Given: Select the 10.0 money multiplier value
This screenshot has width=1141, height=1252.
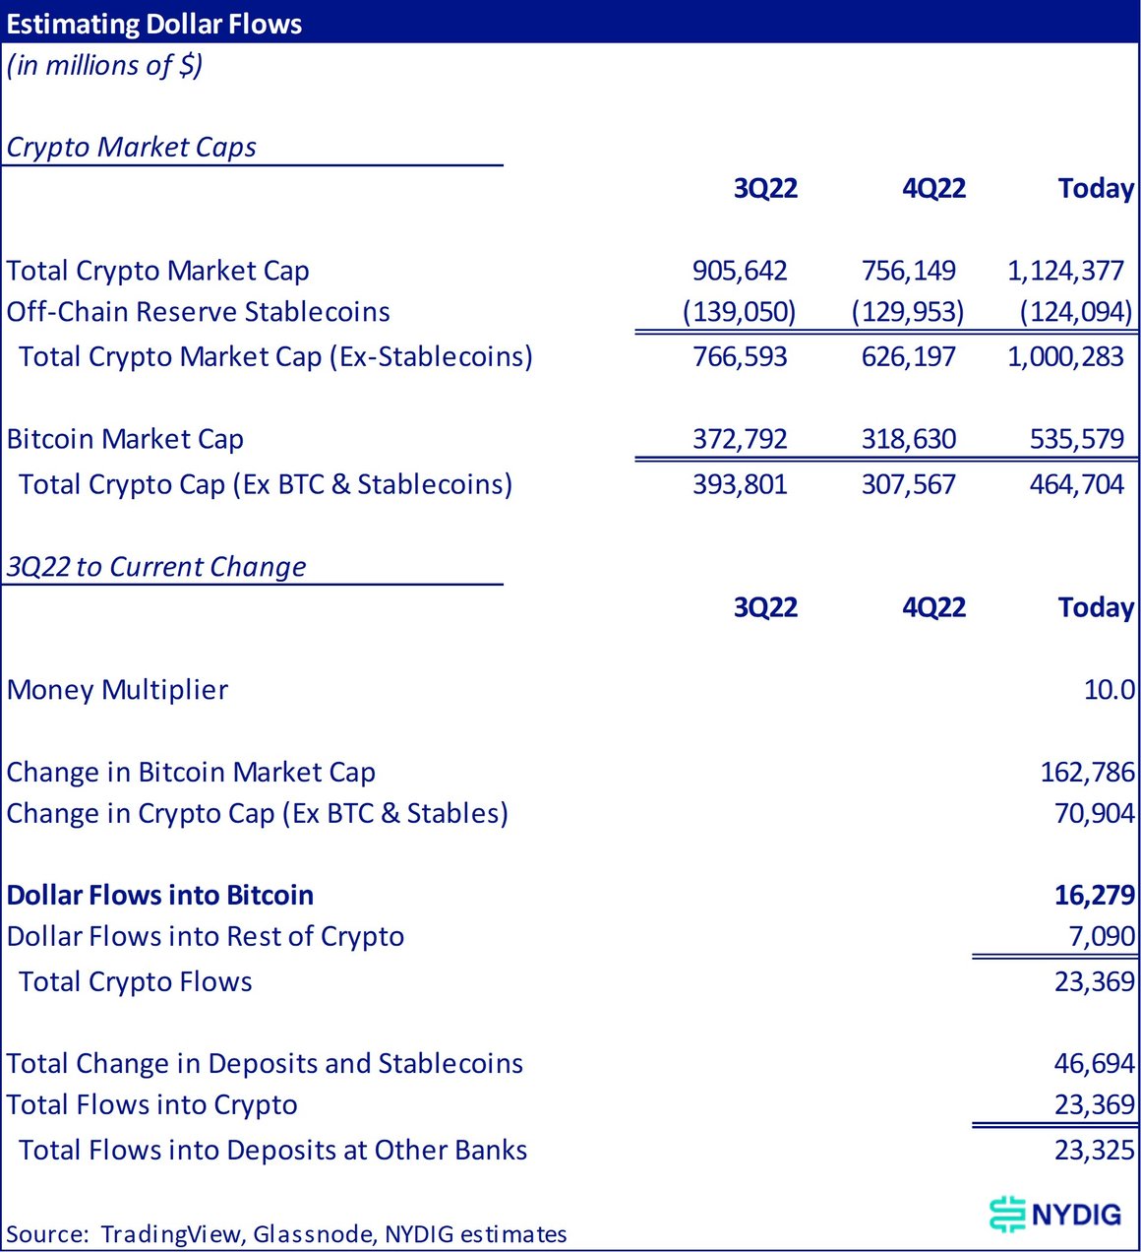Looking at the screenshot, I should tap(1109, 690).
